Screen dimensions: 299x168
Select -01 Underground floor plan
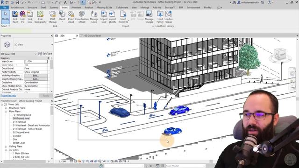click(x=22, y=115)
